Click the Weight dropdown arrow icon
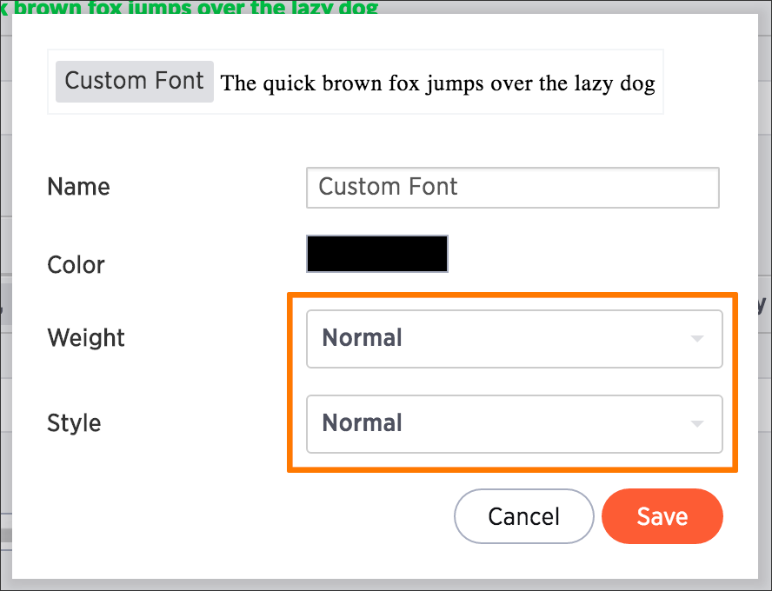Image resolution: width=772 pixels, height=591 pixels. [x=696, y=339]
